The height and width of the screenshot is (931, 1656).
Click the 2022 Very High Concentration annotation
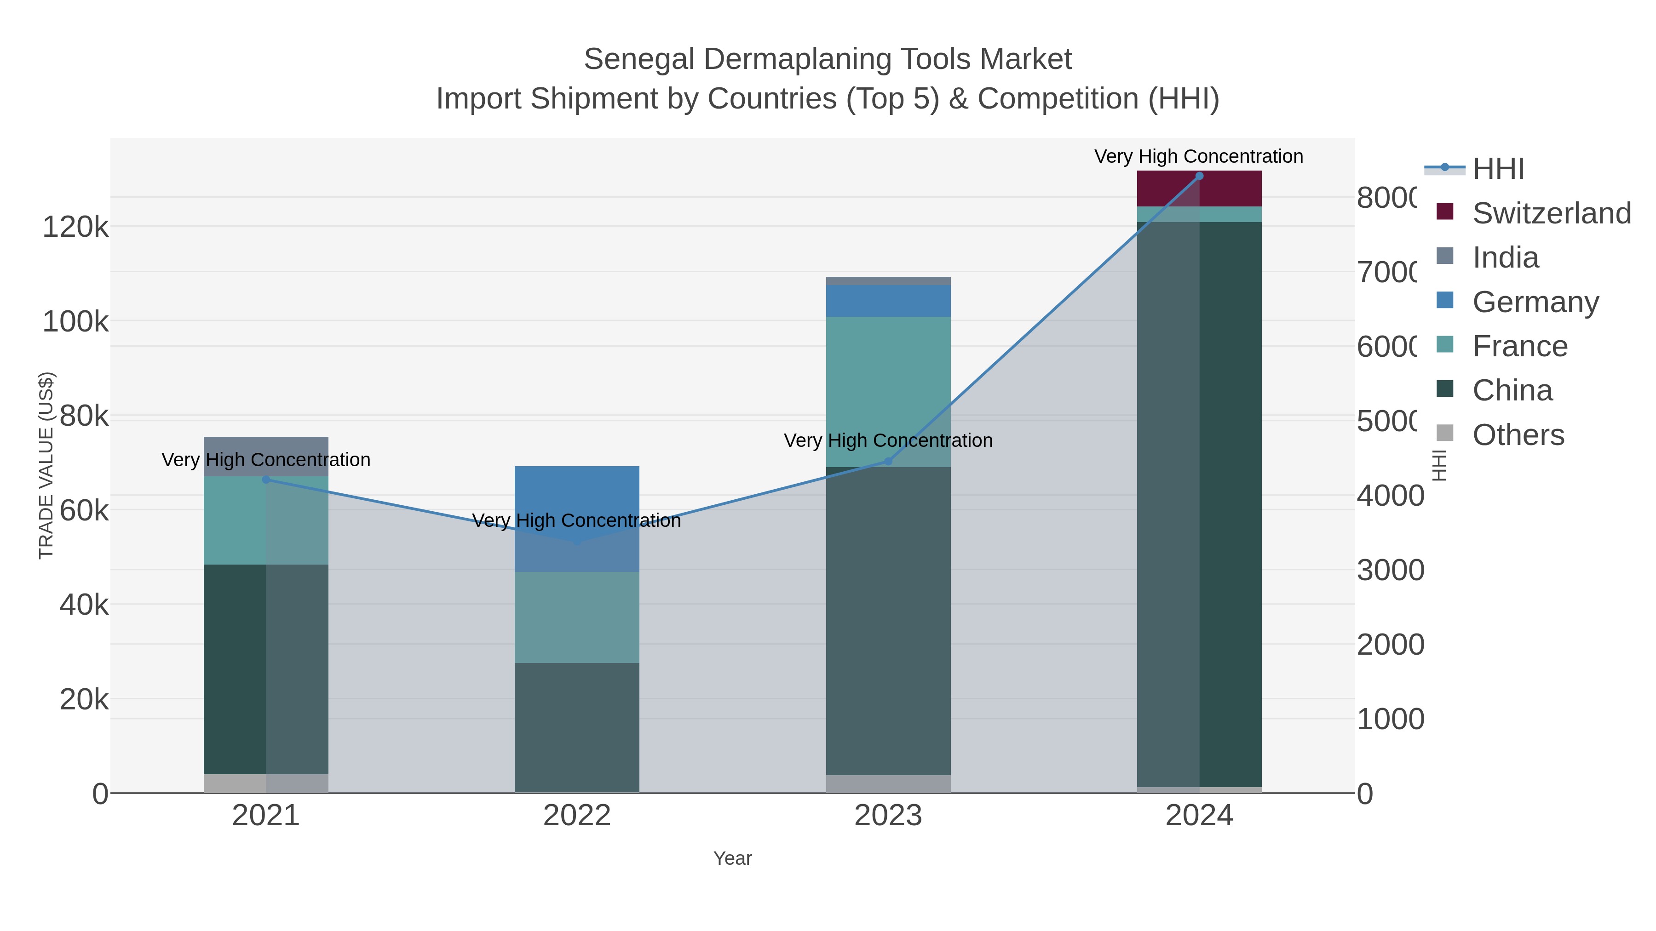pyautogui.click(x=577, y=520)
